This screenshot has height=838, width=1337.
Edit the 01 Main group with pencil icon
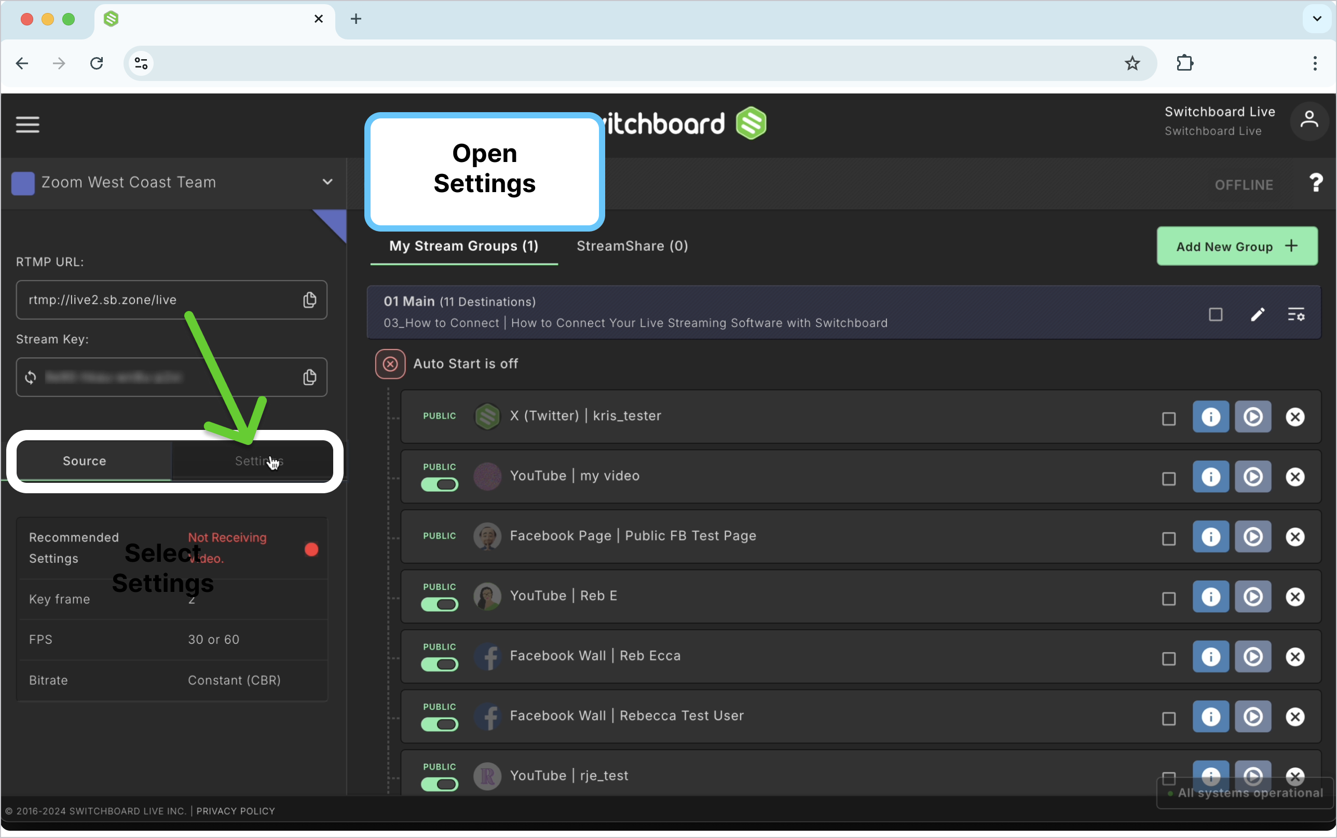coord(1257,315)
